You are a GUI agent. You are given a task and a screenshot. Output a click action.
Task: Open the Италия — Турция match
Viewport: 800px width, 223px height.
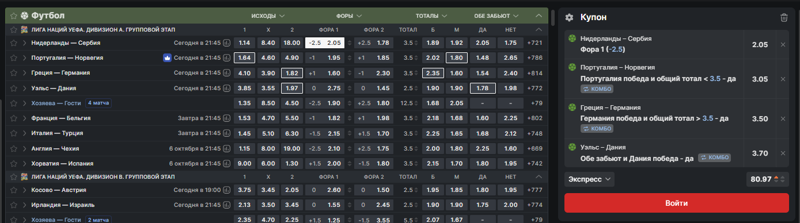57,133
